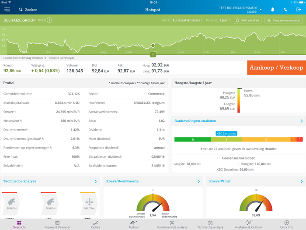Screen dimensions: 306x230
Task: Expand Aanbevelingen analisten chevron
Action: (x=302, y=121)
